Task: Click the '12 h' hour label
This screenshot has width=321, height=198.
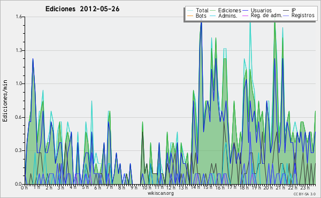Action: pyautogui.click(x=171, y=188)
